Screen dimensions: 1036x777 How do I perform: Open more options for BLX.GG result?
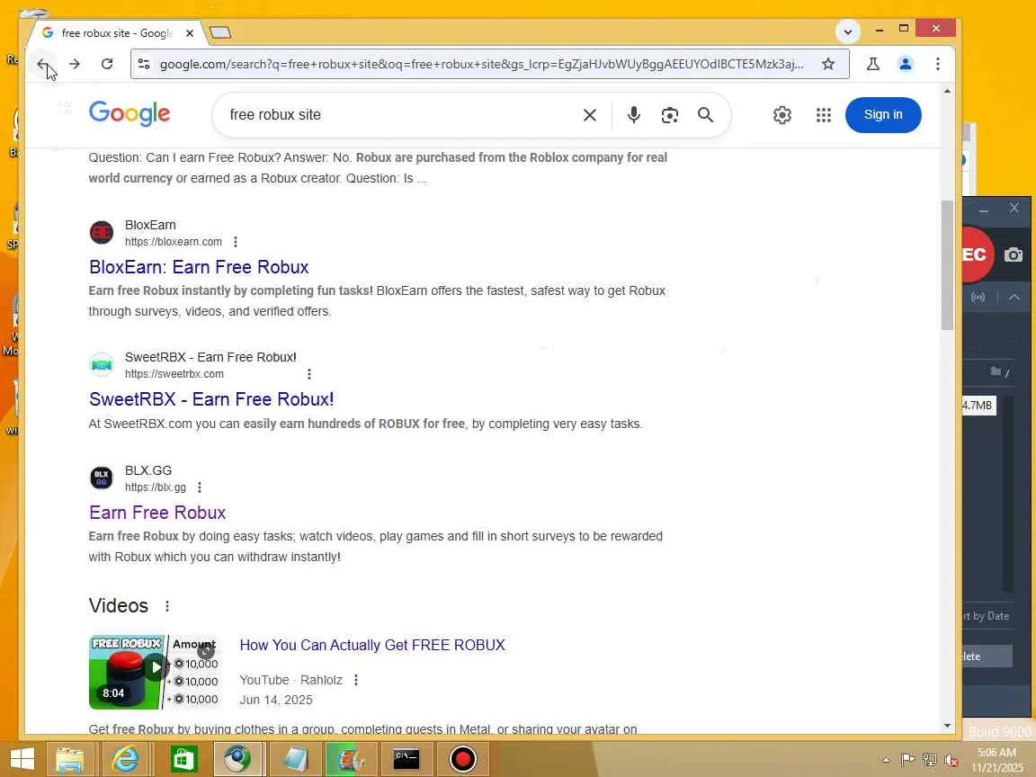click(x=200, y=487)
